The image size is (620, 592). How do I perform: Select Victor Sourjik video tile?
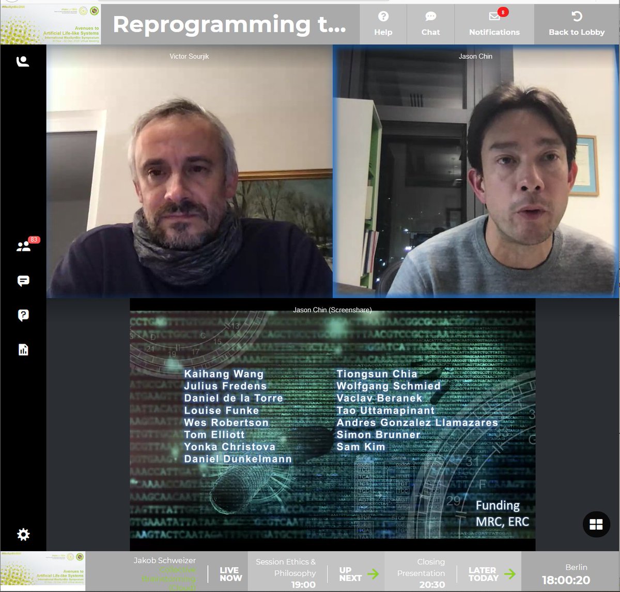pos(189,171)
